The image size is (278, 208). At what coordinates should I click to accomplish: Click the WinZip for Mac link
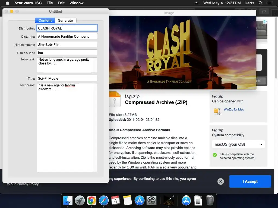tap(234, 109)
